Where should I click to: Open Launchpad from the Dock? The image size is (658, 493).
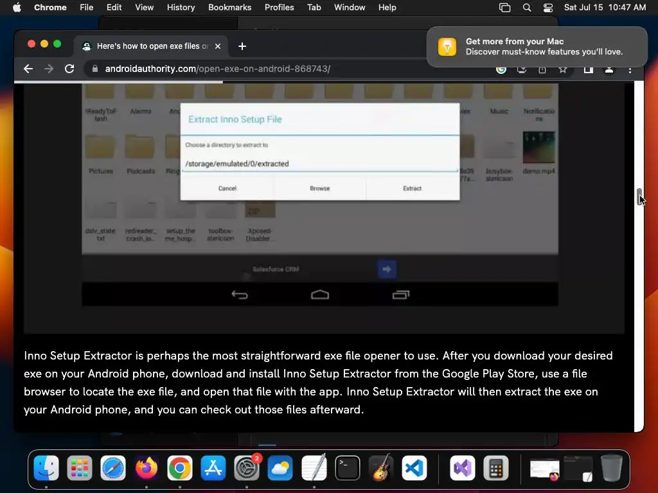(x=79, y=468)
